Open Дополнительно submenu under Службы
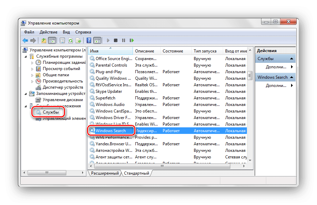The image size is (317, 205). 279,67
